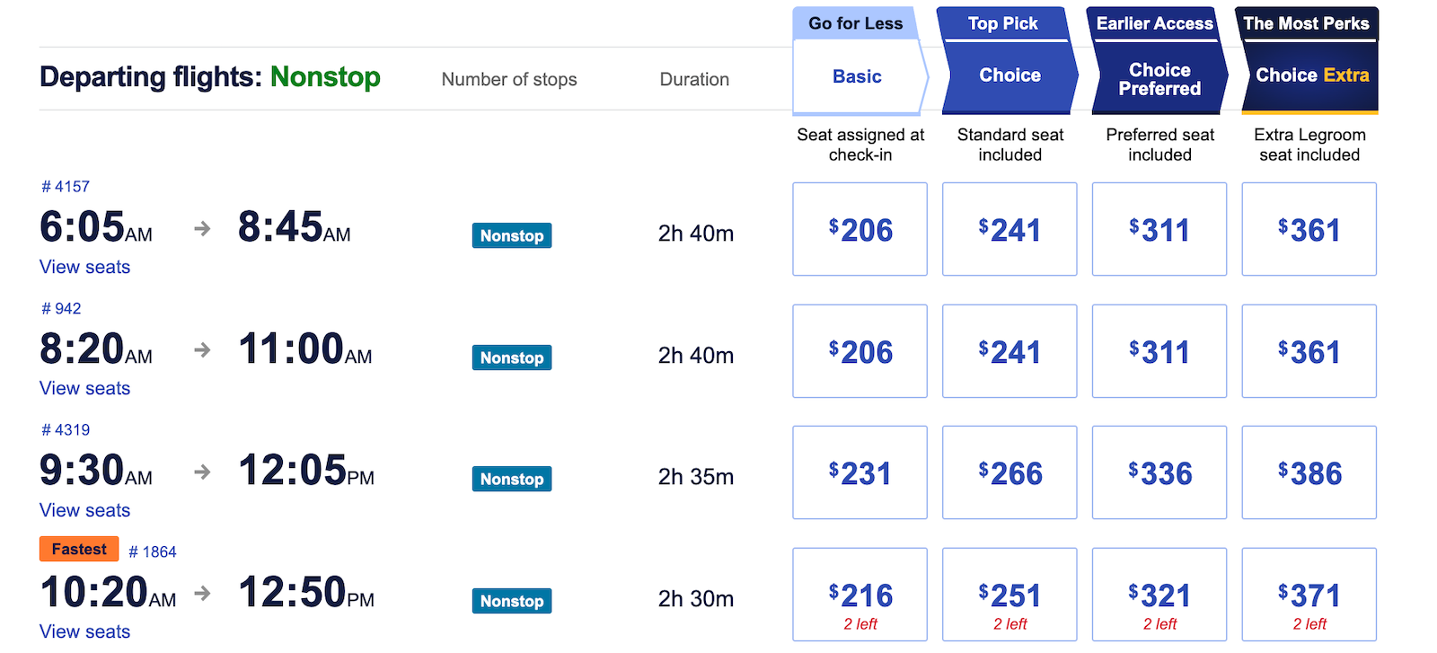Click the Fastest badge on flight 1864
The image size is (1437, 653).
pos(78,548)
